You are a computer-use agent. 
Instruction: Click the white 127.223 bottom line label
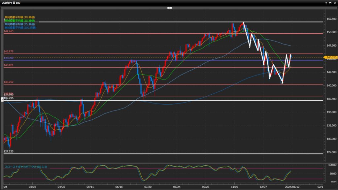click(x=8, y=151)
